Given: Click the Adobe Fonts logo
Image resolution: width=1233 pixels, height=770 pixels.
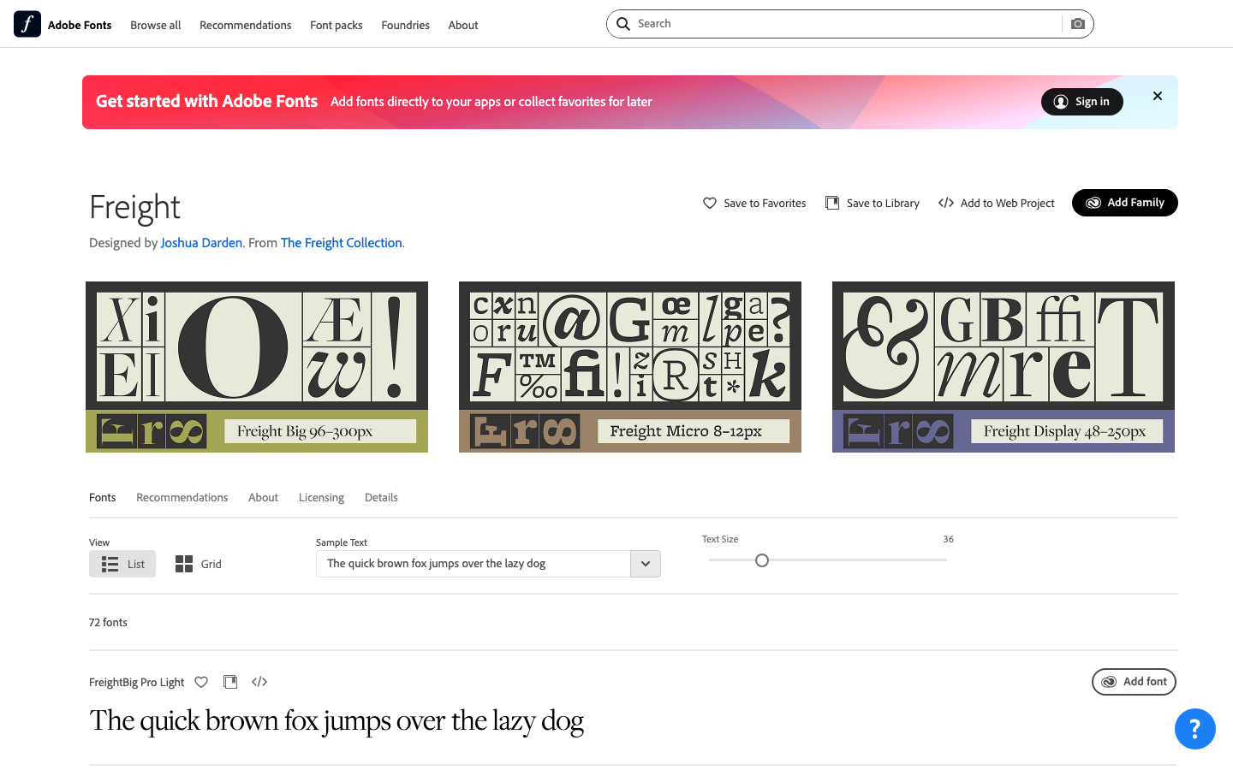Looking at the screenshot, I should coord(27,24).
